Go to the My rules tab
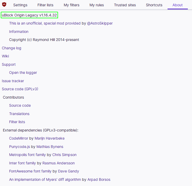Viewport: 192px width, 186px height. click(97, 5)
